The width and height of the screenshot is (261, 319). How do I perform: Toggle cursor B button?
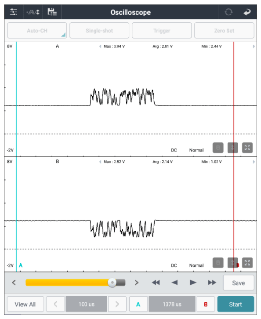(x=206, y=304)
